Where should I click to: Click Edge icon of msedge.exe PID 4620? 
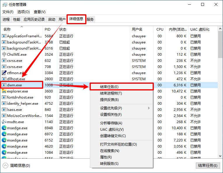pos(4,146)
